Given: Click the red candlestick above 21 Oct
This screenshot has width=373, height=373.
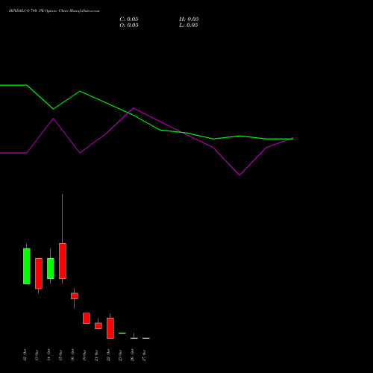Looking at the screenshot, I should (x=98, y=326).
